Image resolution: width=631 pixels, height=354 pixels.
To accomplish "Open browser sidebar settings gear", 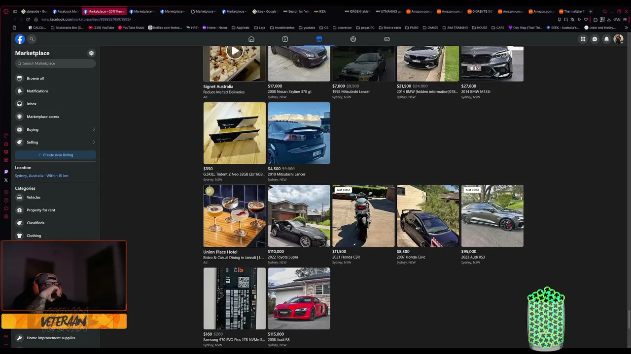I will pyautogui.click(x=6, y=216).
